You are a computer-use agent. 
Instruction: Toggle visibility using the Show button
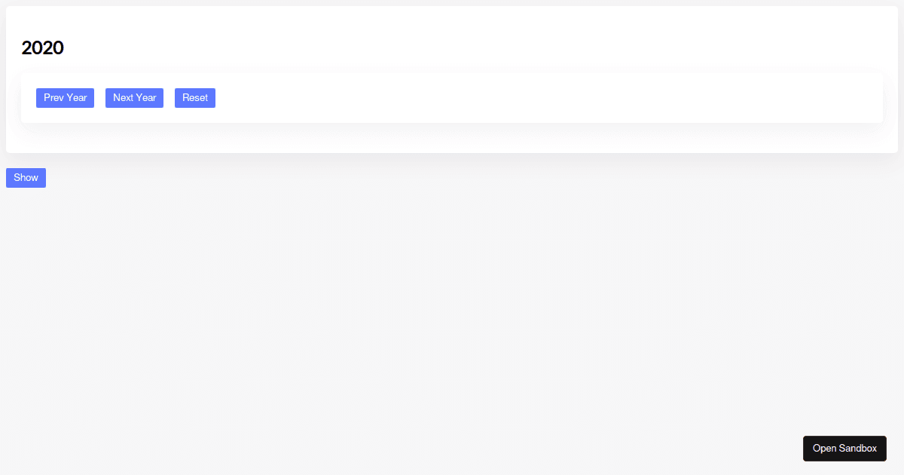coord(26,178)
